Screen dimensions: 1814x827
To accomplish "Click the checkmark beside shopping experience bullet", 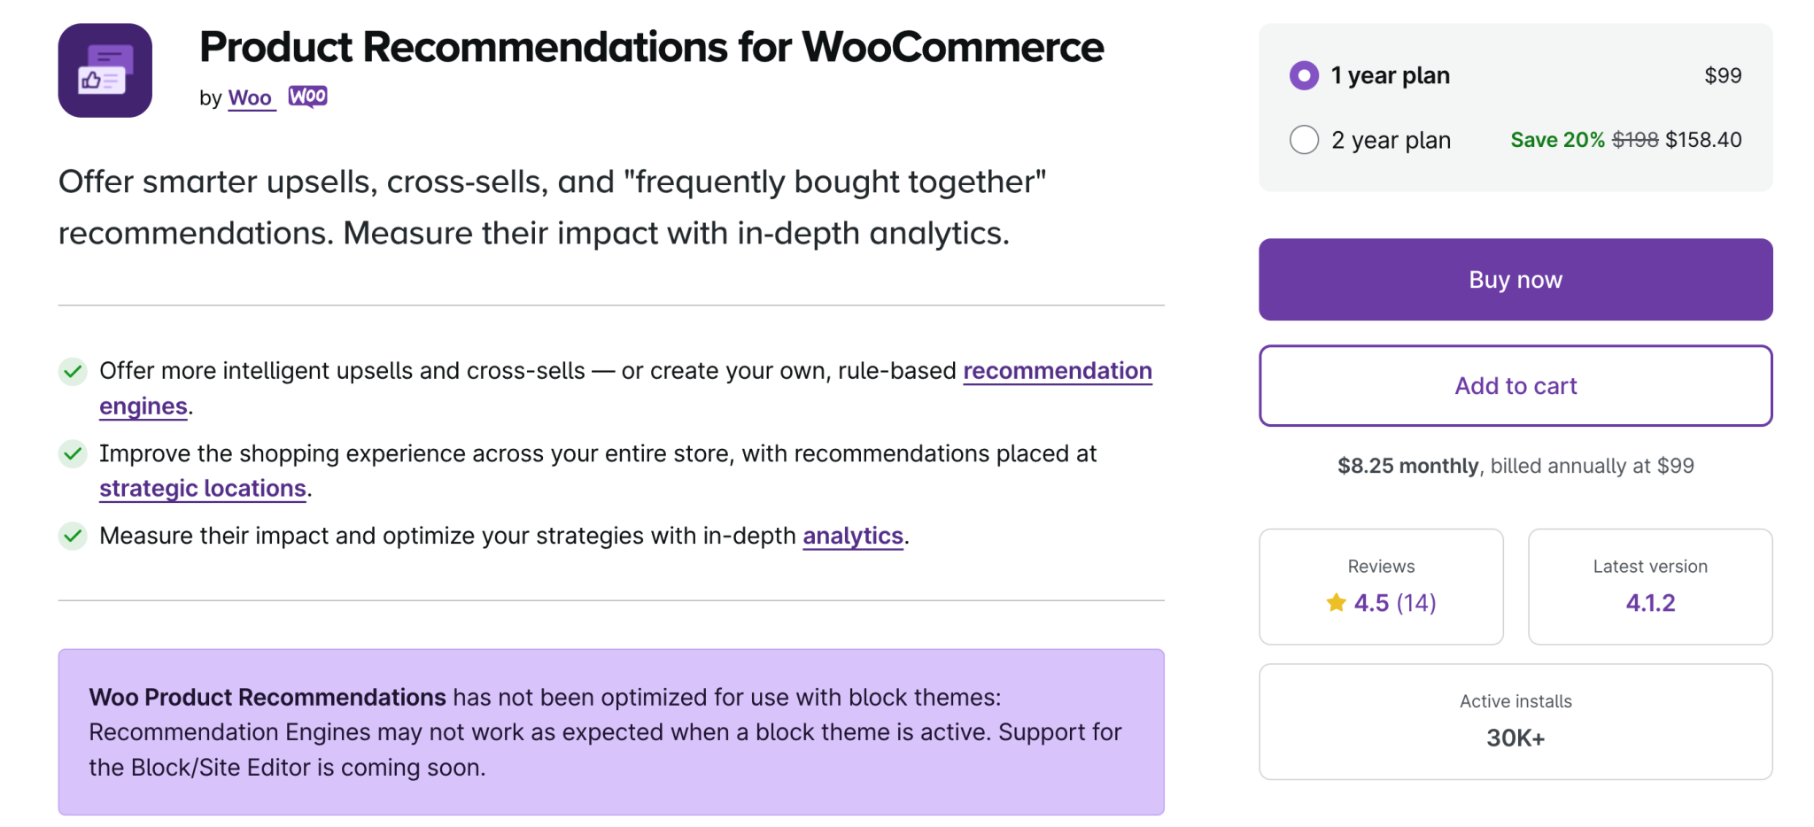I will pos(73,454).
